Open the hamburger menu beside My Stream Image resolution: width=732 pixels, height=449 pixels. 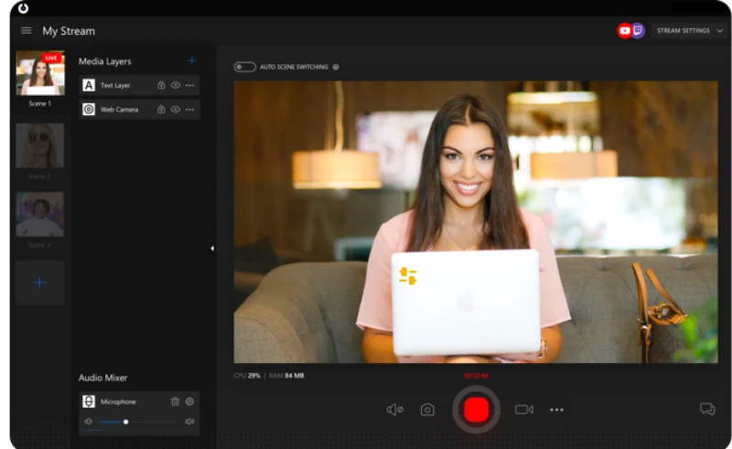click(27, 31)
